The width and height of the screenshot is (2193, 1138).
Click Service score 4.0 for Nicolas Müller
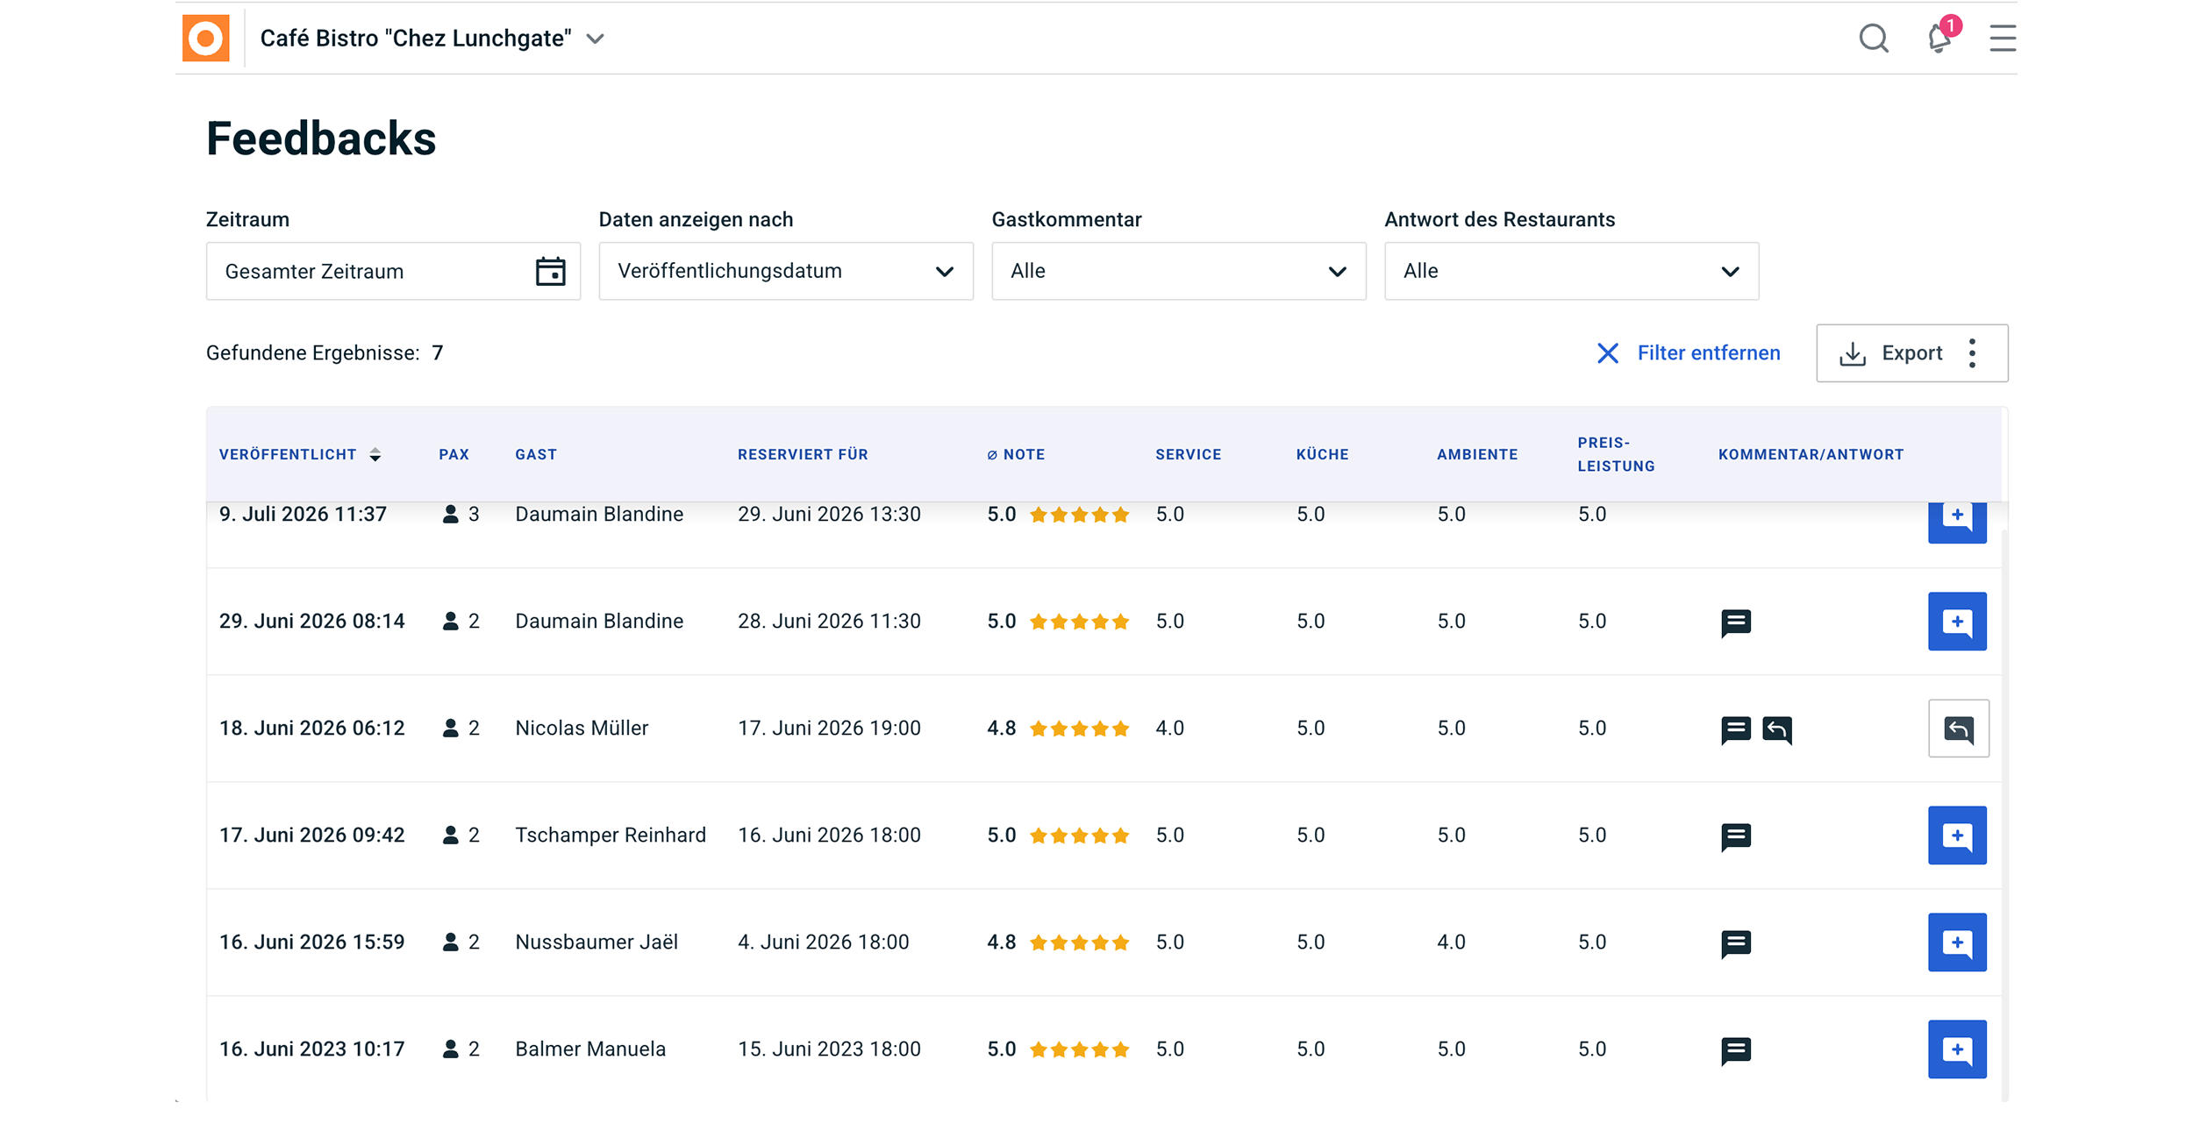(x=1170, y=729)
